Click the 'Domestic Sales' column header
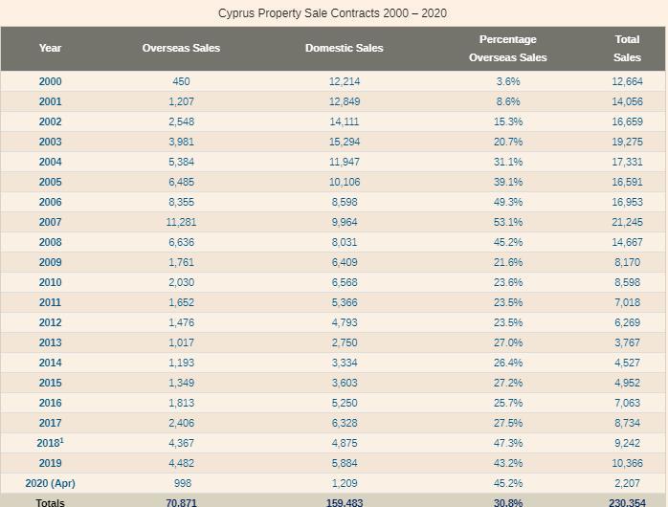The height and width of the screenshot is (507, 668). [x=344, y=48]
